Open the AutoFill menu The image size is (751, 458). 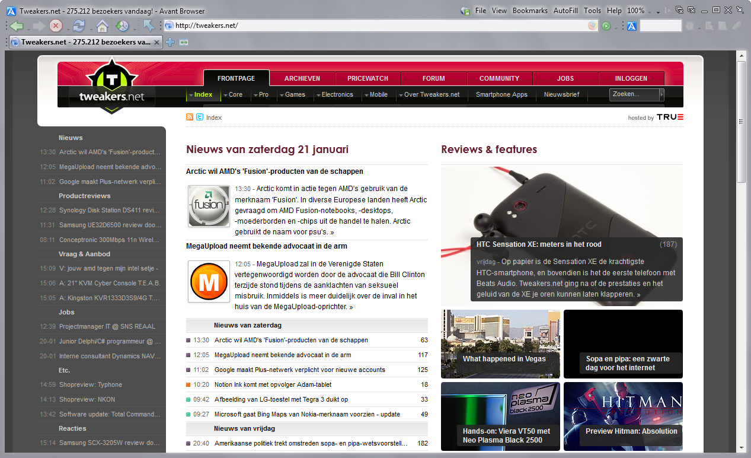coord(566,11)
